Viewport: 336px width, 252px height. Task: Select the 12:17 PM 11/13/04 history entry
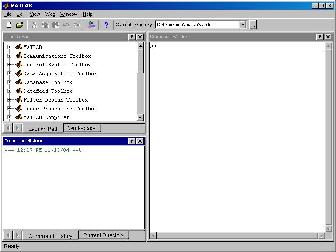[x=43, y=150]
